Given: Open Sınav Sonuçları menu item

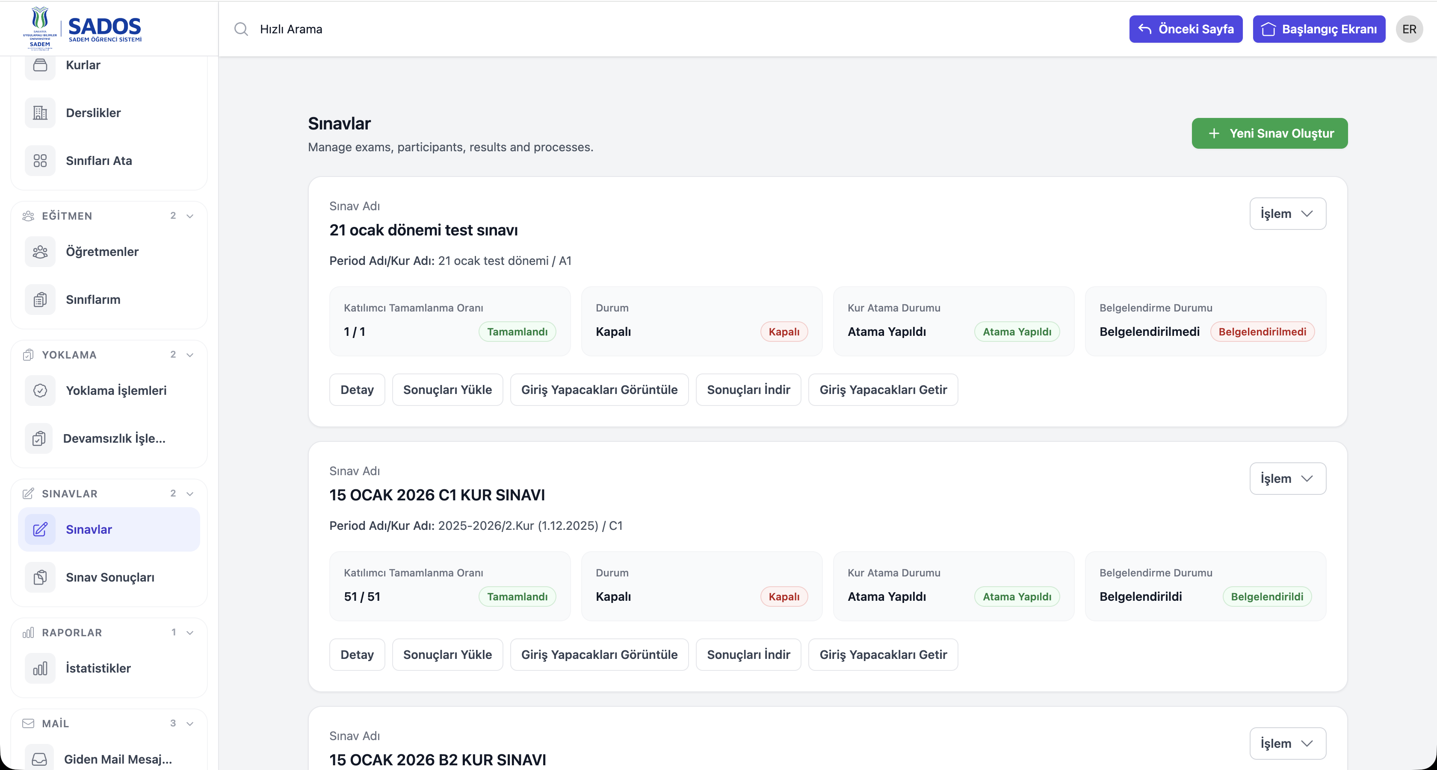Looking at the screenshot, I should point(109,577).
